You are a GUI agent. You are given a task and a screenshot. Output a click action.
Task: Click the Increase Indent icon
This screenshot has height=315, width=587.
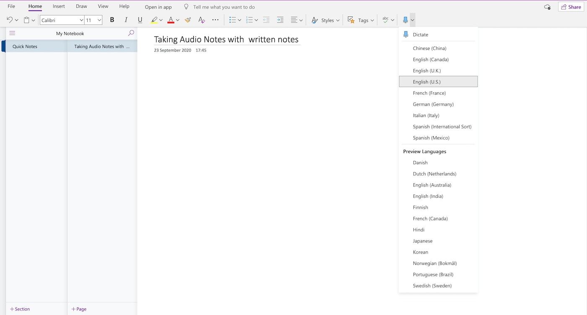coord(280,20)
